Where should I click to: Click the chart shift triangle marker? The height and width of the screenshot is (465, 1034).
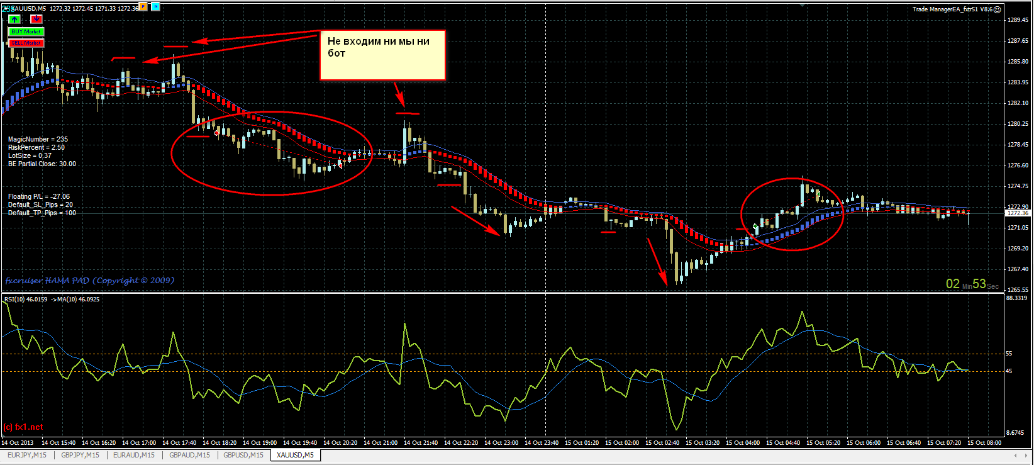pyautogui.click(x=802, y=5)
